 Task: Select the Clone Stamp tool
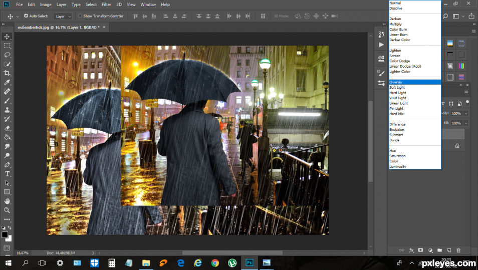(x=7, y=110)
